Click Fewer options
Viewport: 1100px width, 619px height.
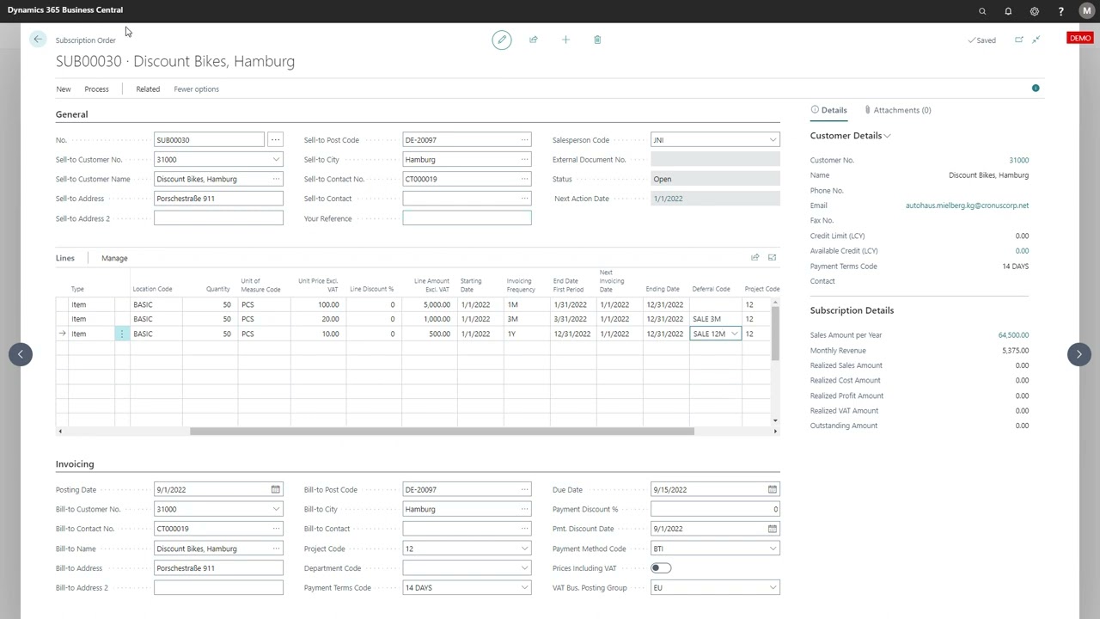pos(196,89)
